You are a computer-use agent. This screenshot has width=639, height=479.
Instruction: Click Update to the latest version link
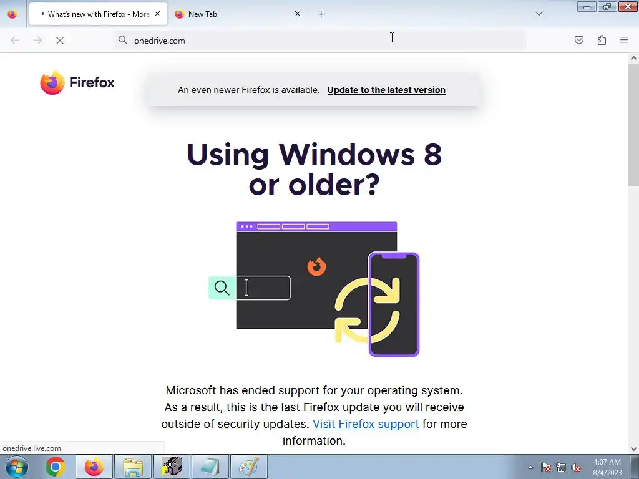click(386, 90)
